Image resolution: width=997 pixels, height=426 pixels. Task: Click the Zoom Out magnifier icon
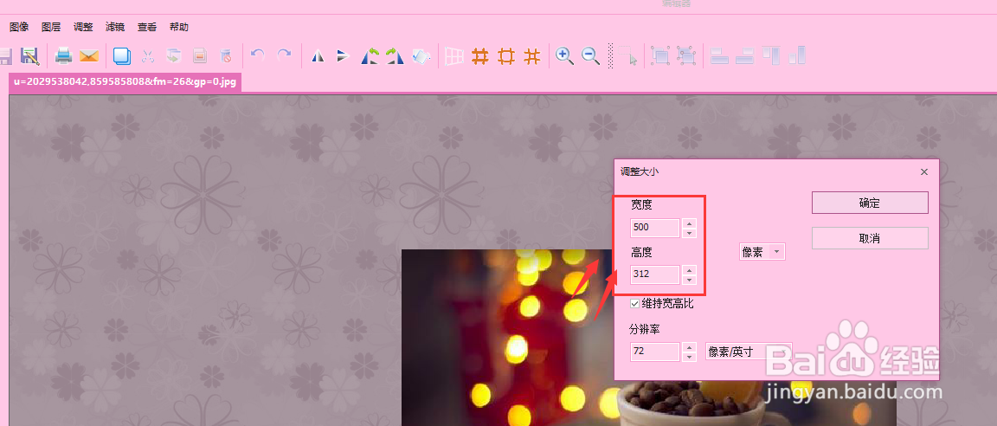(x=591, y=56)
